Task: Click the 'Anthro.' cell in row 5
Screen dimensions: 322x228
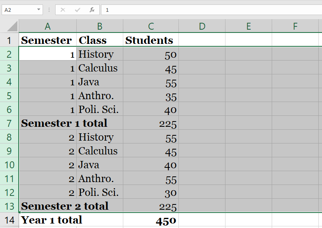Action: 100,95
